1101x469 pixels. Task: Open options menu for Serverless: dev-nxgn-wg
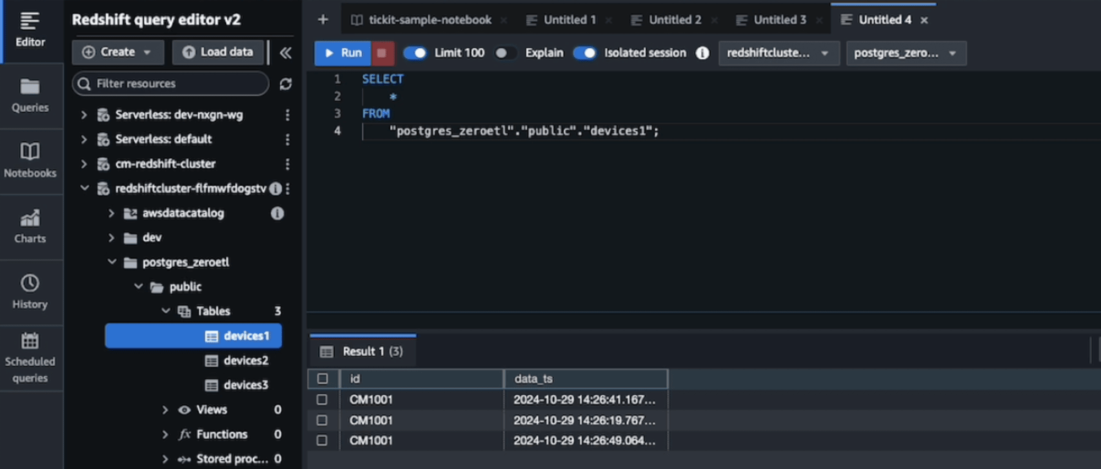coord(287,115)
